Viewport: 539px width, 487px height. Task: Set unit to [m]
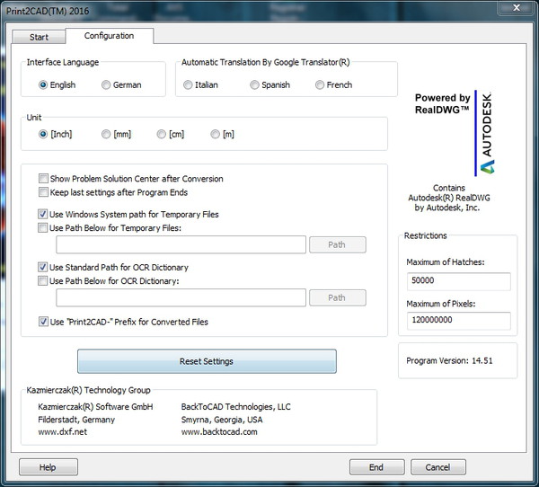click(x=223, y=134)
